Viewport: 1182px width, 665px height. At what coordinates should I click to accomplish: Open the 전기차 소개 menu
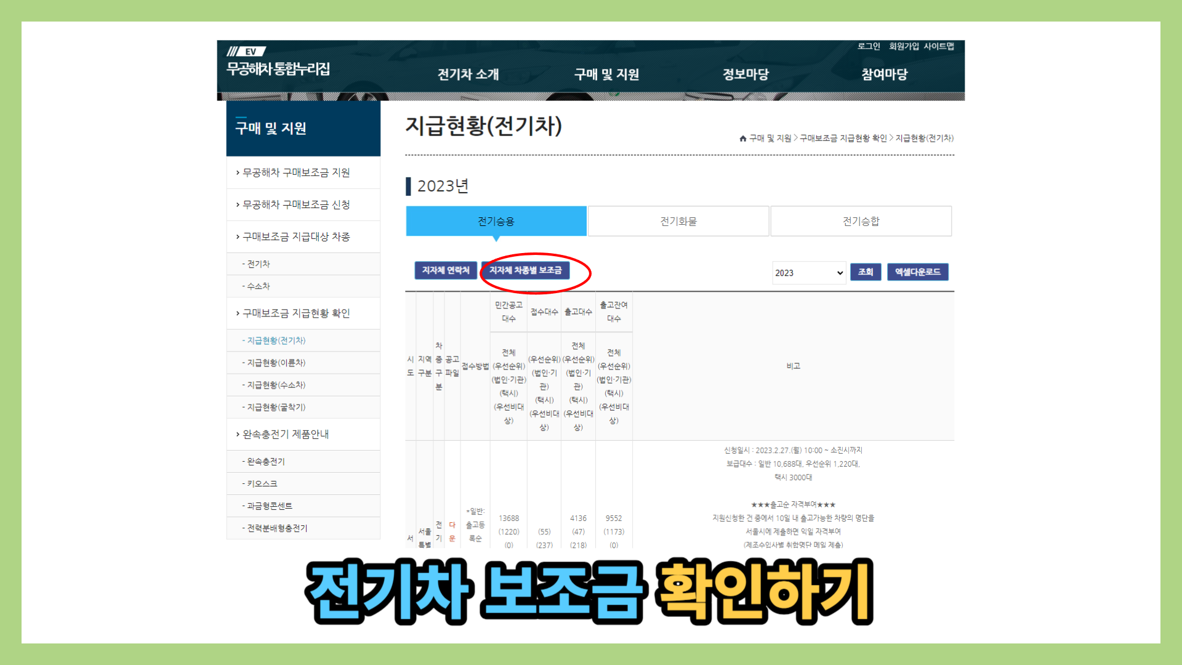point(468,75)
